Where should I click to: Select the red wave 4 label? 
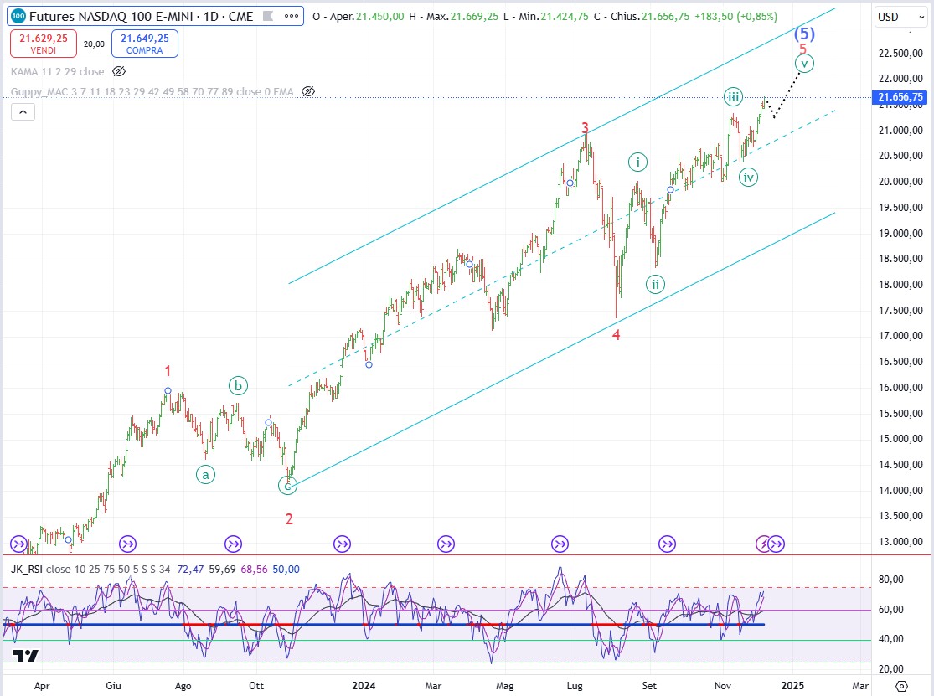(x=617, y=335)
